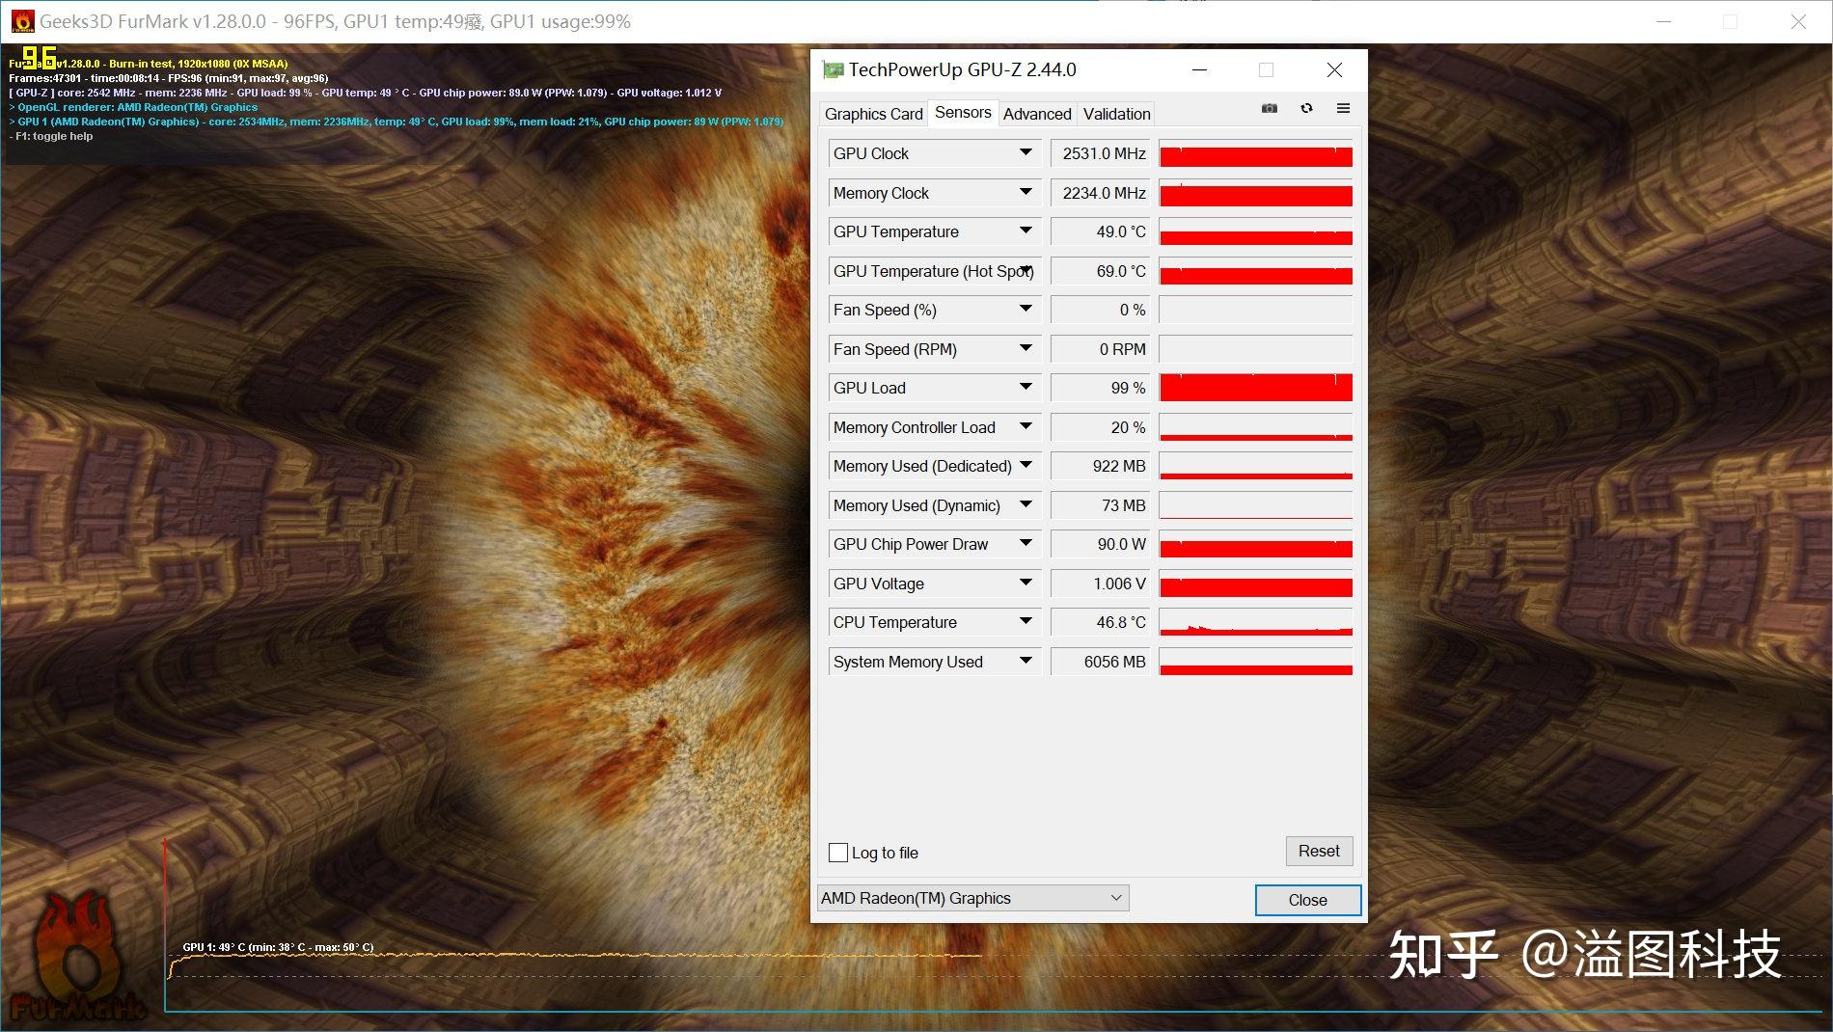Open the Memory Clock sensor dropdown

(x=1026, y=192)
